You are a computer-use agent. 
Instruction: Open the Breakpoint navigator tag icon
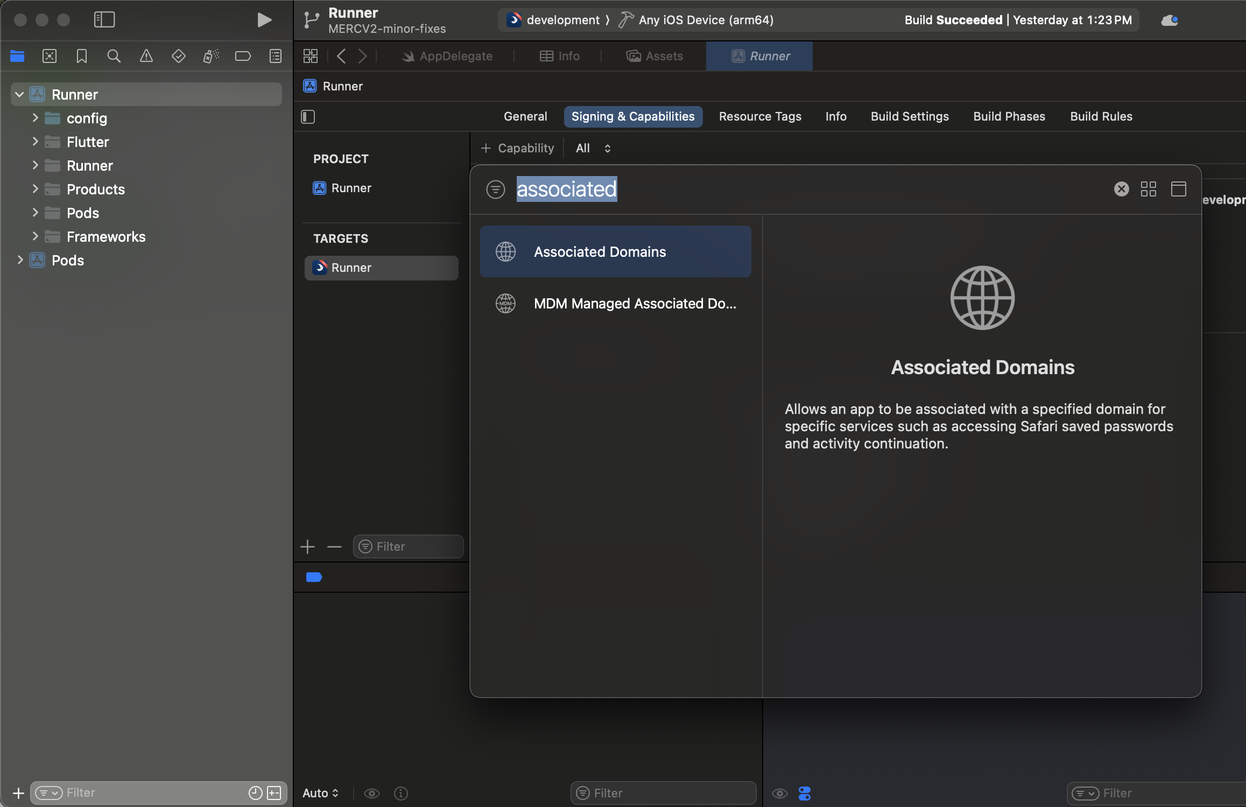[243, 55]
